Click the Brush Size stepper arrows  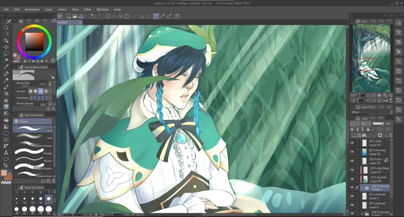click(x=46, y=84)
